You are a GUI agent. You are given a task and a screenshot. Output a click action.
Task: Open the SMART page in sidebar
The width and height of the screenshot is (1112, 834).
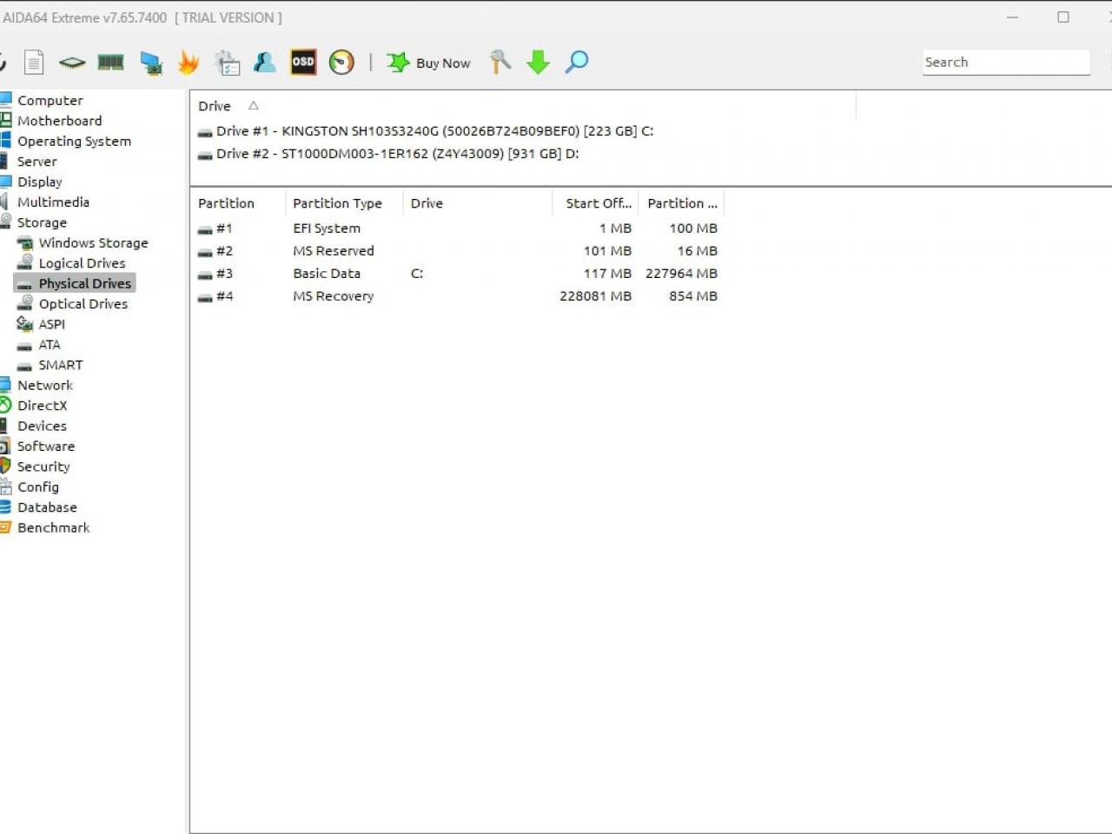point(60,365)
